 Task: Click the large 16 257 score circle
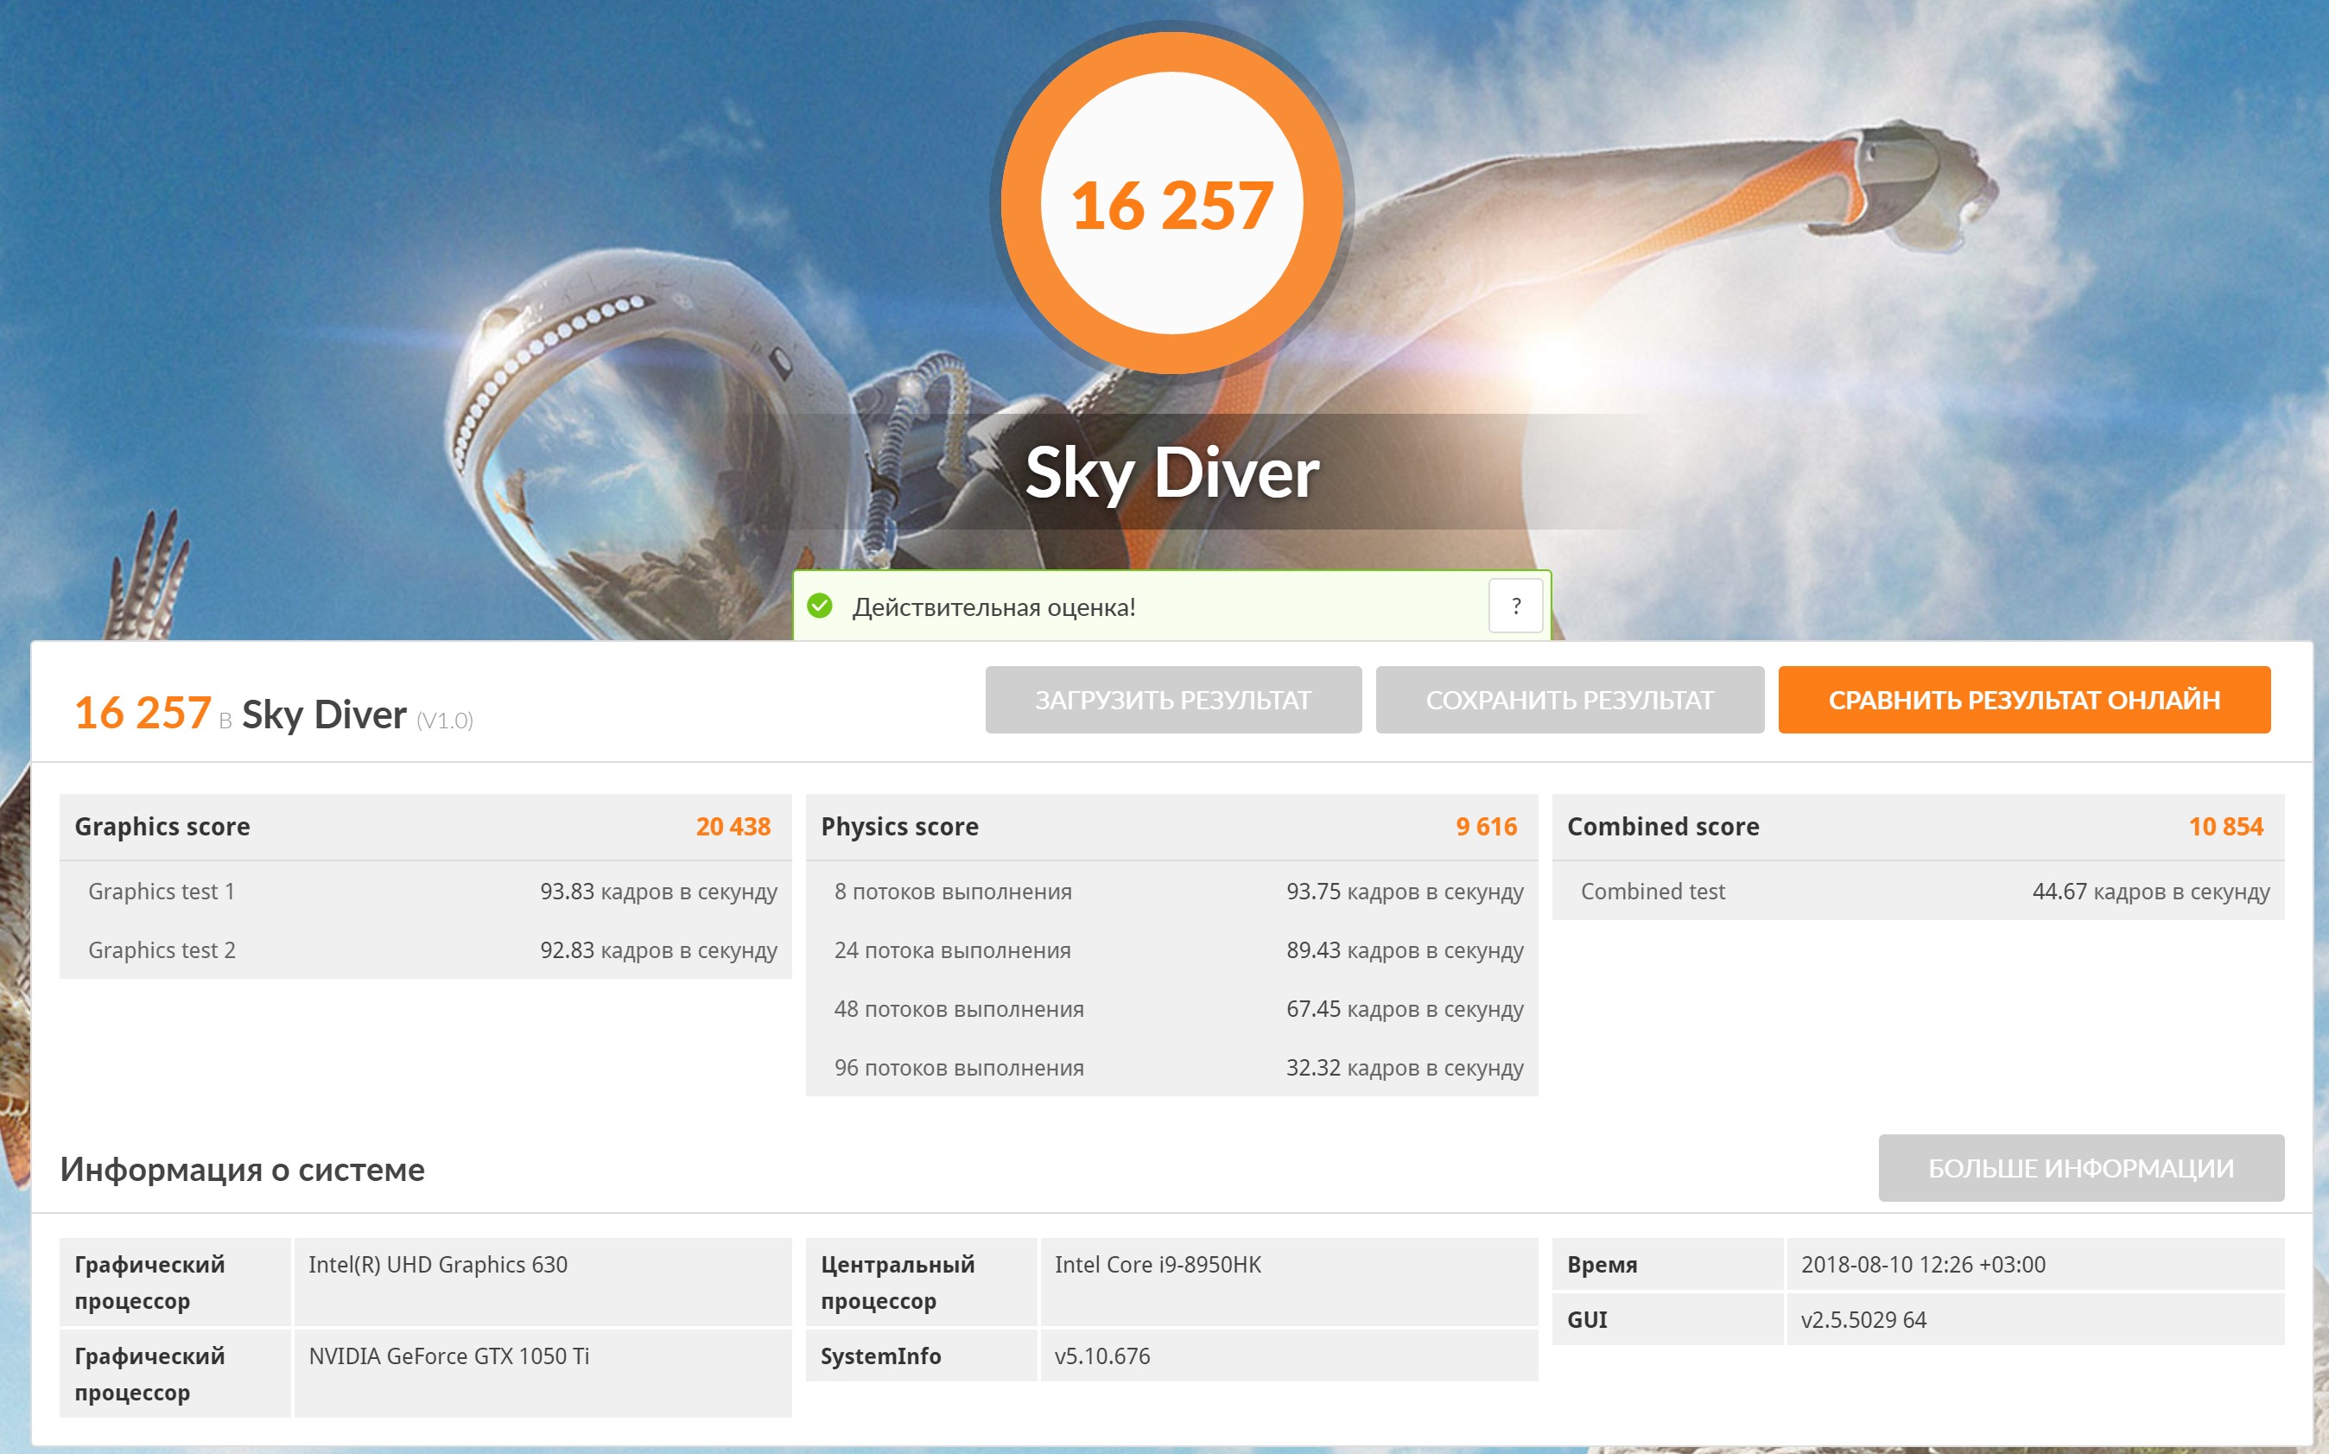(x=1172, y=203)
